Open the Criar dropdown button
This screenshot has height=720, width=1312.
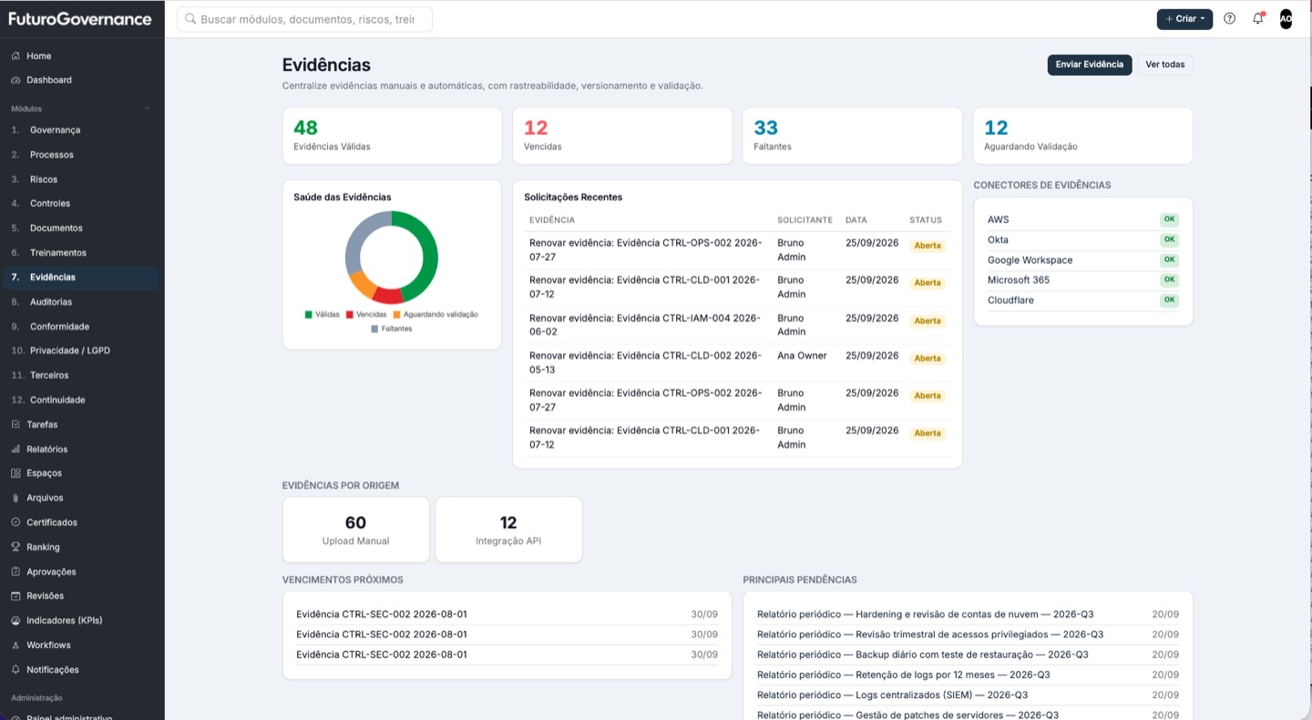pyautogui.click(x=1184, y=19)
